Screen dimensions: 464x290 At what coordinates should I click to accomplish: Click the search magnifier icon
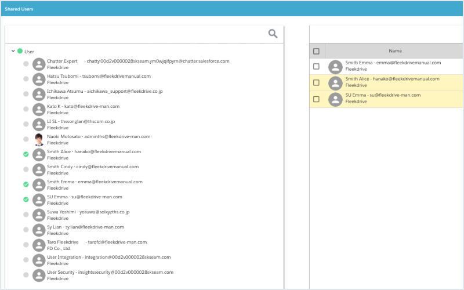[273, 34]
